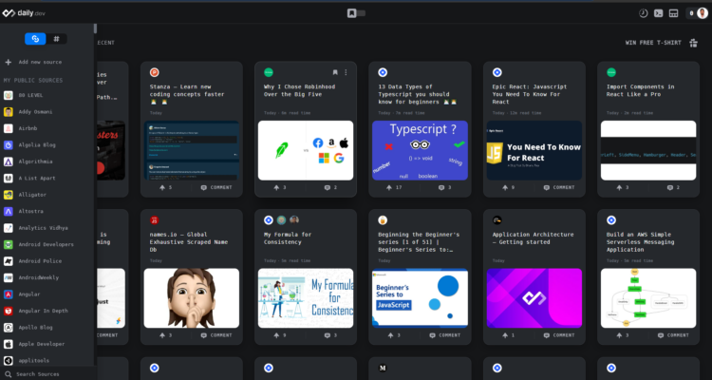Click the Angular In Depth source icon
712x380 pixels.
pos(9,311)
